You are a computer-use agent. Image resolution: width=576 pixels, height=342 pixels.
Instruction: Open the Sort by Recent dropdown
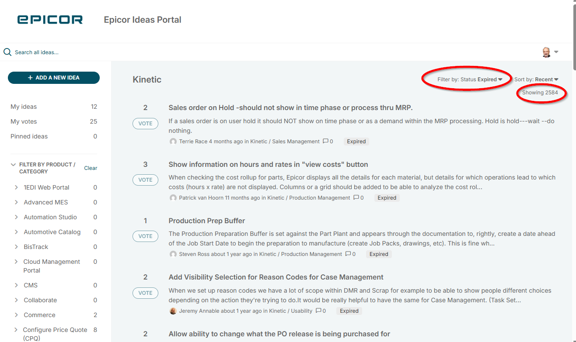[537, 79]
